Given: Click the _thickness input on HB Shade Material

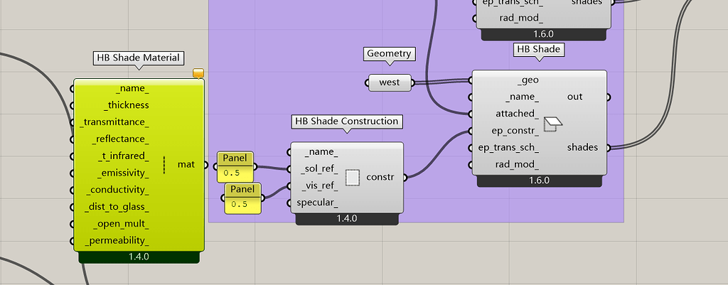Looking at the screenshot, I should click(x=127, y=105).
